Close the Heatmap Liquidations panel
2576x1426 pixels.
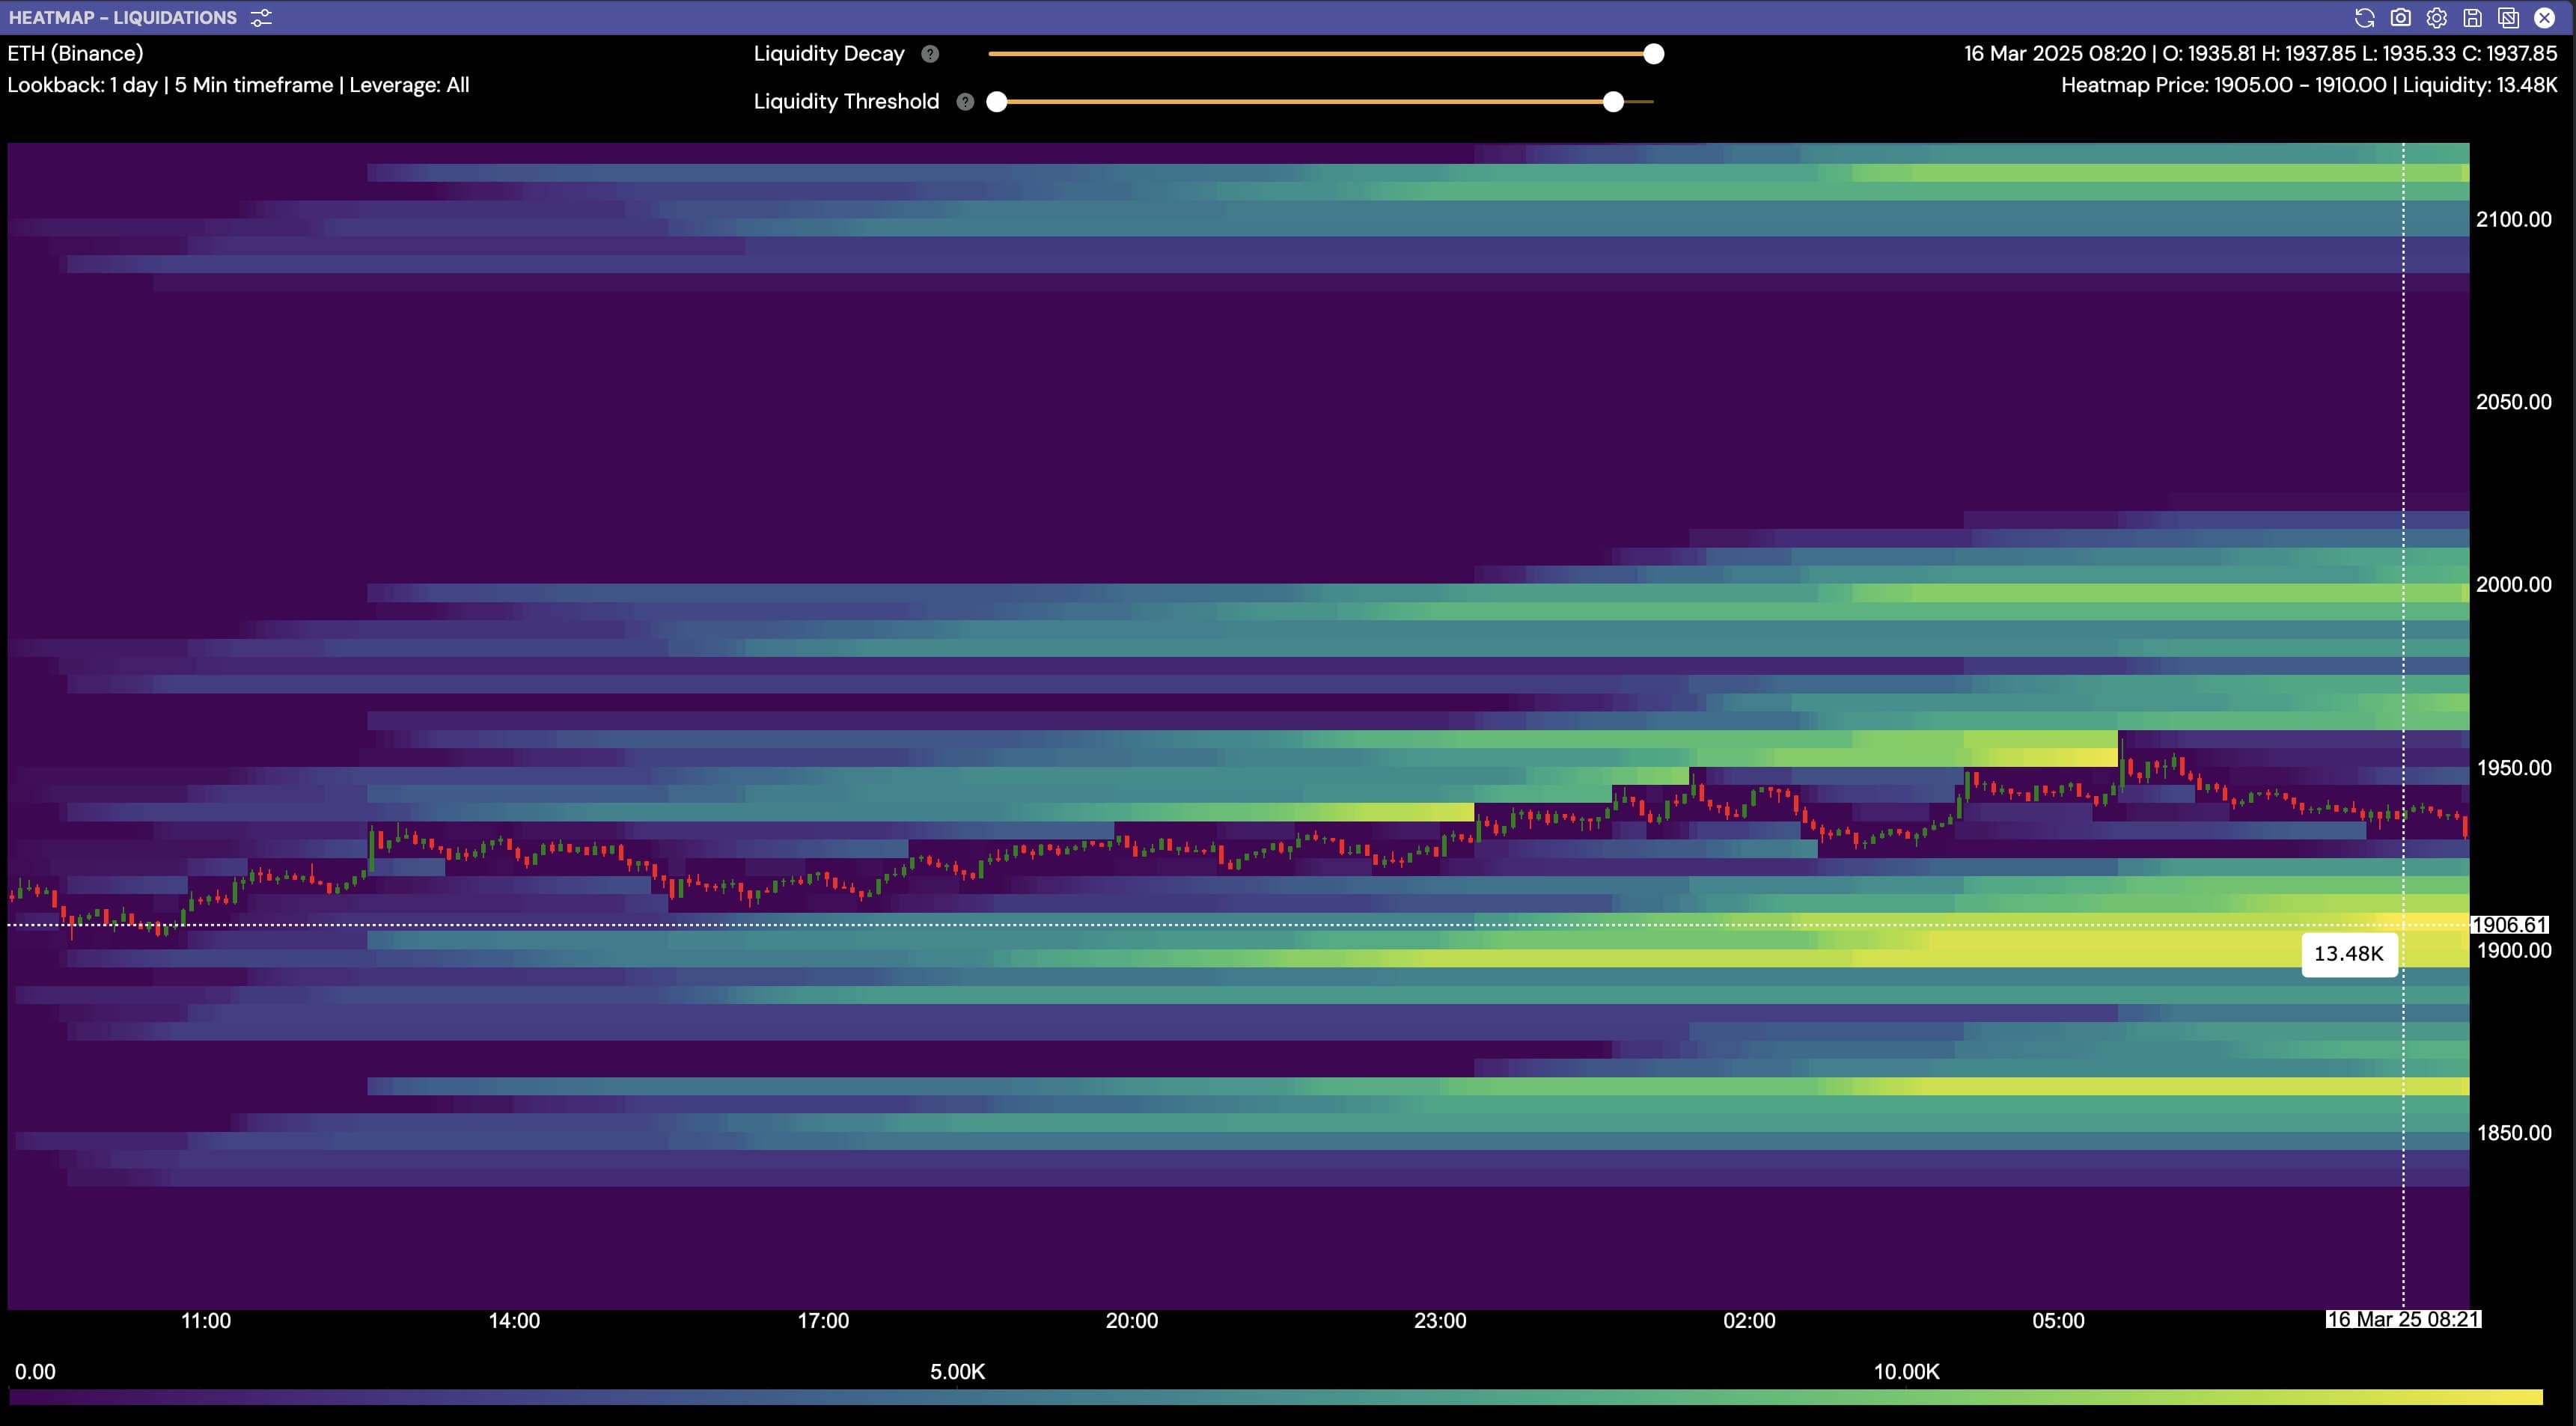tap(2545, 18)
